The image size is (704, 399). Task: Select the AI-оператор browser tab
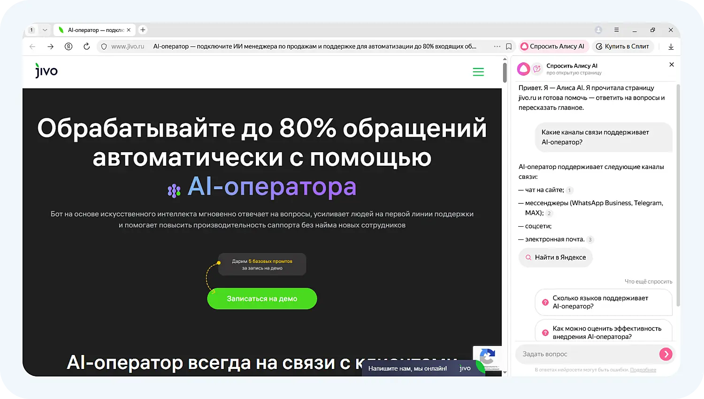94,29
